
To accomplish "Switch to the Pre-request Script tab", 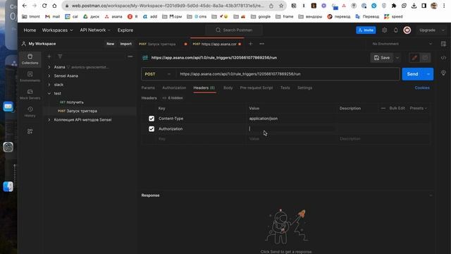I will click(x=257, y=87).
